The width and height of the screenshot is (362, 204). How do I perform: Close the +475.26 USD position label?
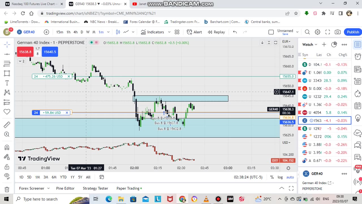(69, 76)
